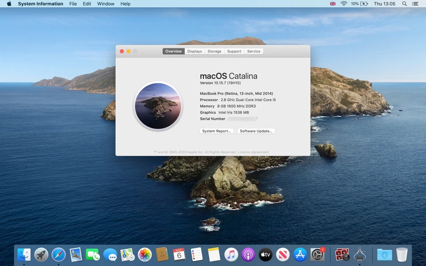Open Mail stamp icon in Dock

[x=76, y=255]
